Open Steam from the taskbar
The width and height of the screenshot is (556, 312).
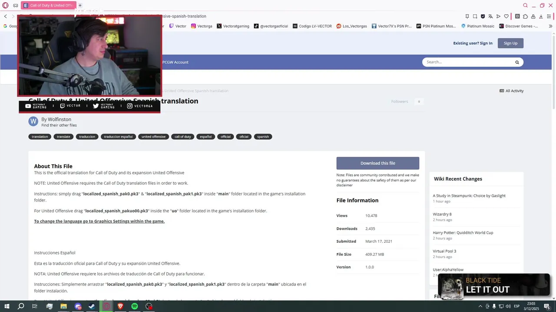coord(92,306)
